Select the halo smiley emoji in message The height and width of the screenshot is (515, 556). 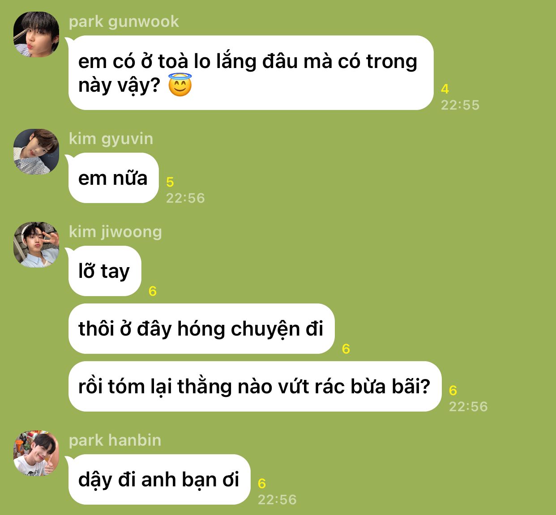180,85
